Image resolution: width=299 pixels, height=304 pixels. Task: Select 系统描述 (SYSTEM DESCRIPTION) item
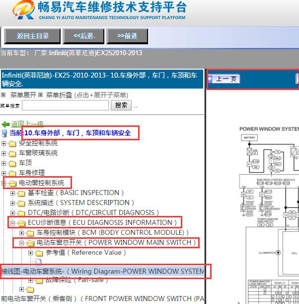pyautogui.click(x=81, y=203)
